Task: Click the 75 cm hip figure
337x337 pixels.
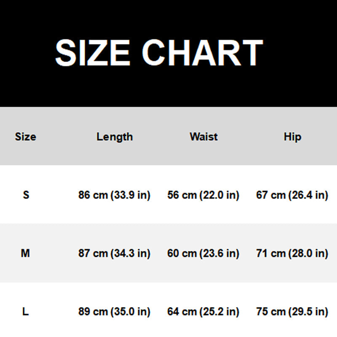Action: click(271, 312)
